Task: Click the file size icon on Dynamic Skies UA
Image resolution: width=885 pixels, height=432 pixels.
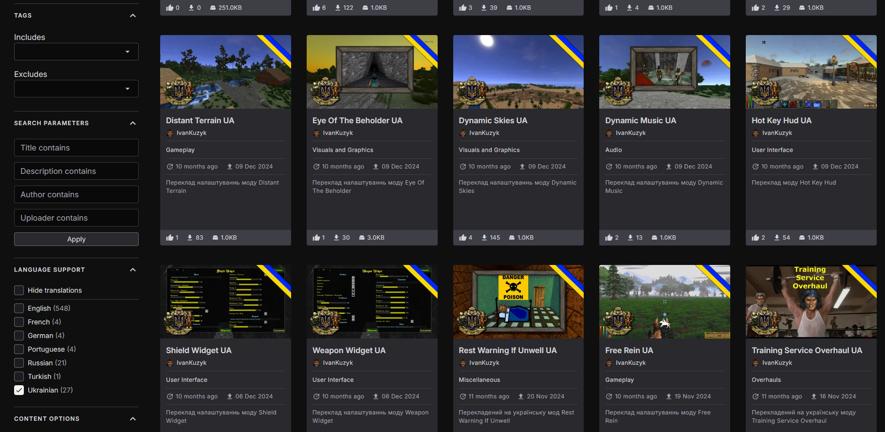Action: pyautogui.click(x=512, y=238)
